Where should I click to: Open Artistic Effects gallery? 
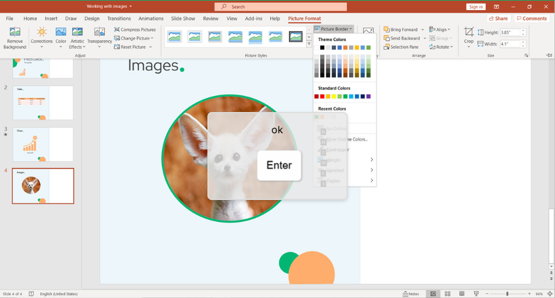[77, 38]
